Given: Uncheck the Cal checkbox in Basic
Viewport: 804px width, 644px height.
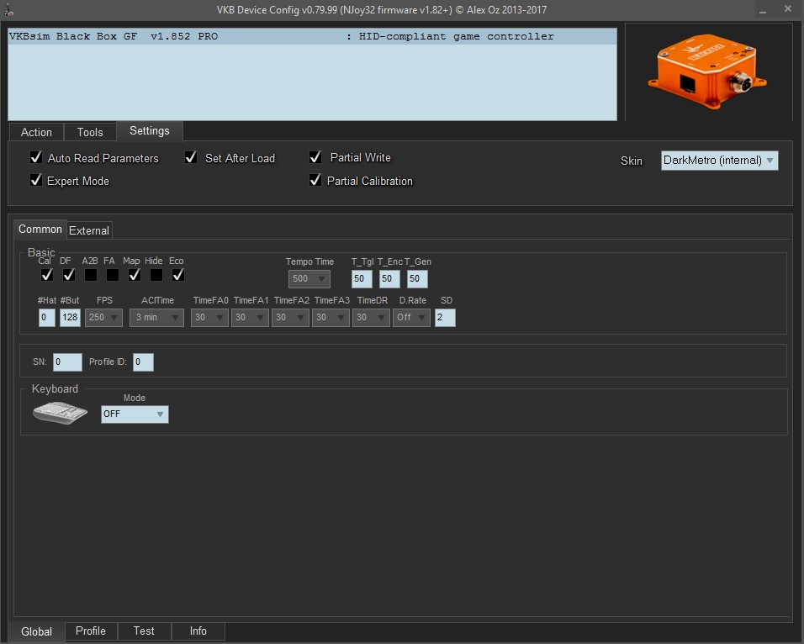Looking at the screenshot, I should coord(46,276).
